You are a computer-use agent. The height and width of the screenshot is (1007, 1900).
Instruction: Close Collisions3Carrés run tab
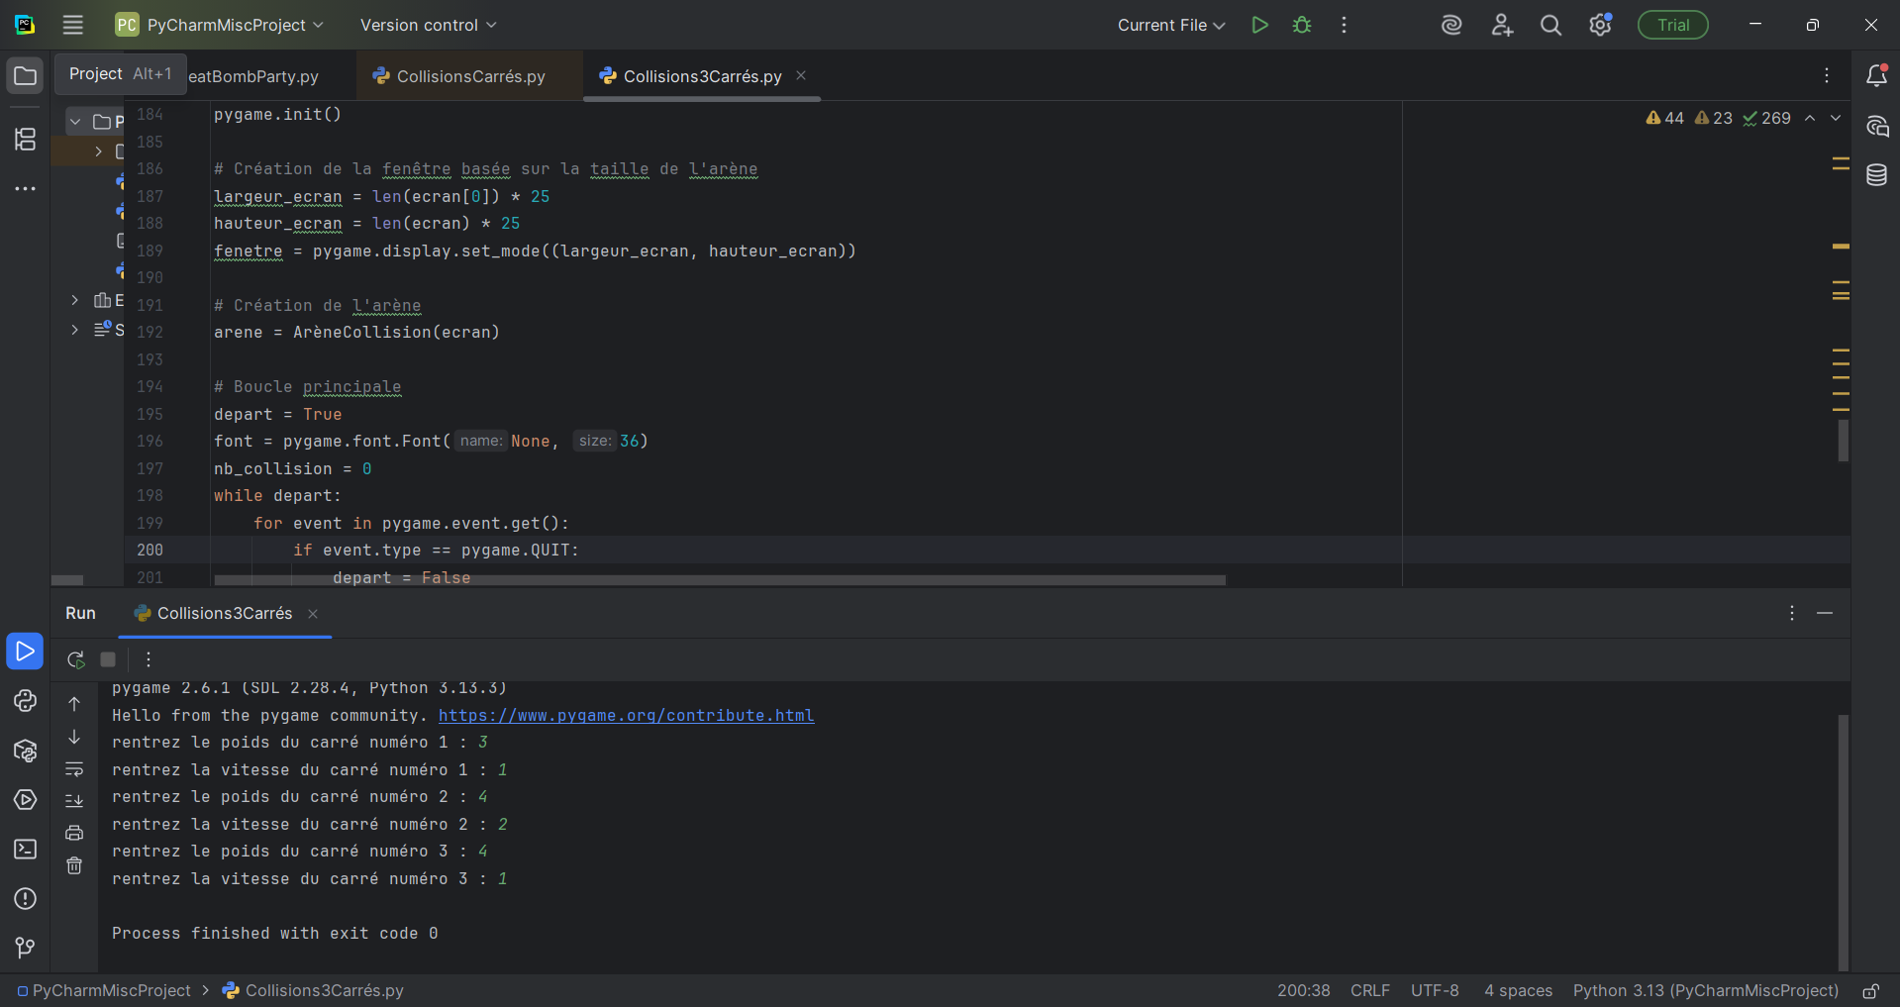coord(313,614)
